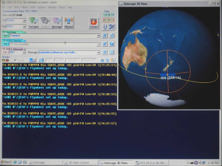Click the edit icon in TX APRS Position row

pos(105,44)
